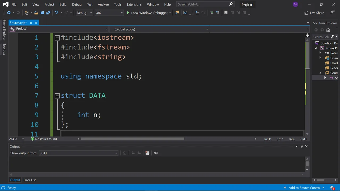Open the 214 % zoom dropdown
340x191 pixels.
pos(23,139)
